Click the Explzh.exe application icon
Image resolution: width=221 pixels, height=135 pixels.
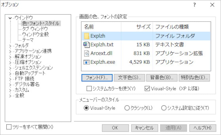click(86, 62)
